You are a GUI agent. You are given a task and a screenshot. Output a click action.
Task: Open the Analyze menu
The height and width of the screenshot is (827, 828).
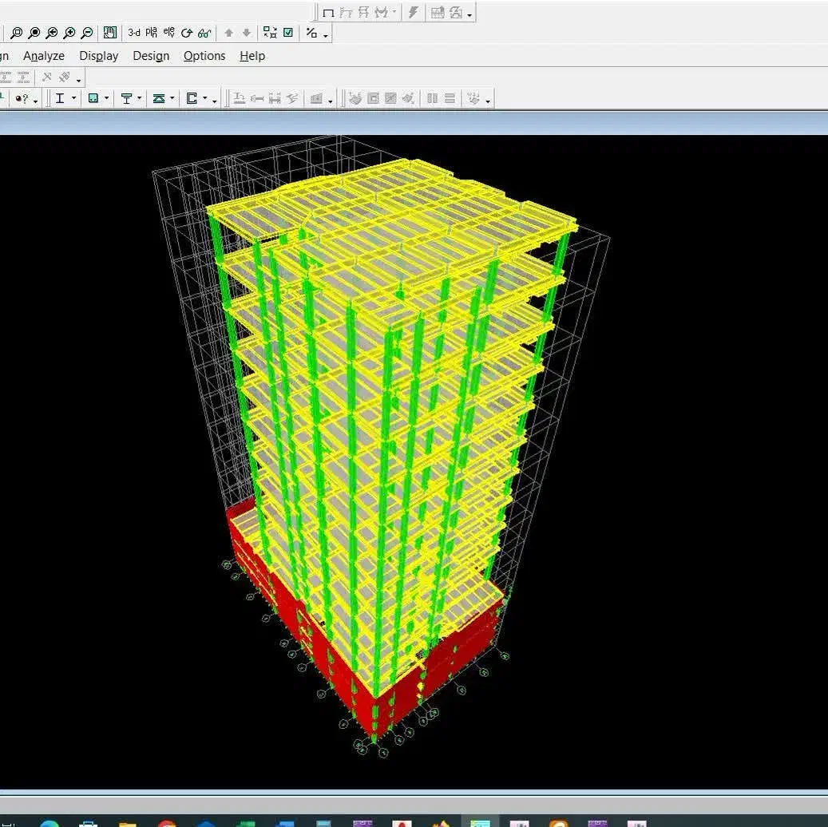pos(44,56)
